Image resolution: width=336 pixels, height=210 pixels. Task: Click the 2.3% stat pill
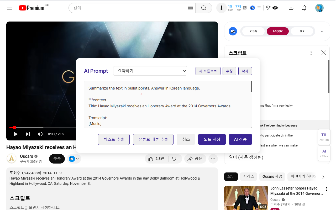tap(253, 31)
